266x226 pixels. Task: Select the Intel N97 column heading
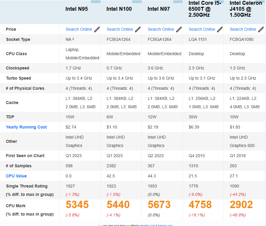click(159, 9)
